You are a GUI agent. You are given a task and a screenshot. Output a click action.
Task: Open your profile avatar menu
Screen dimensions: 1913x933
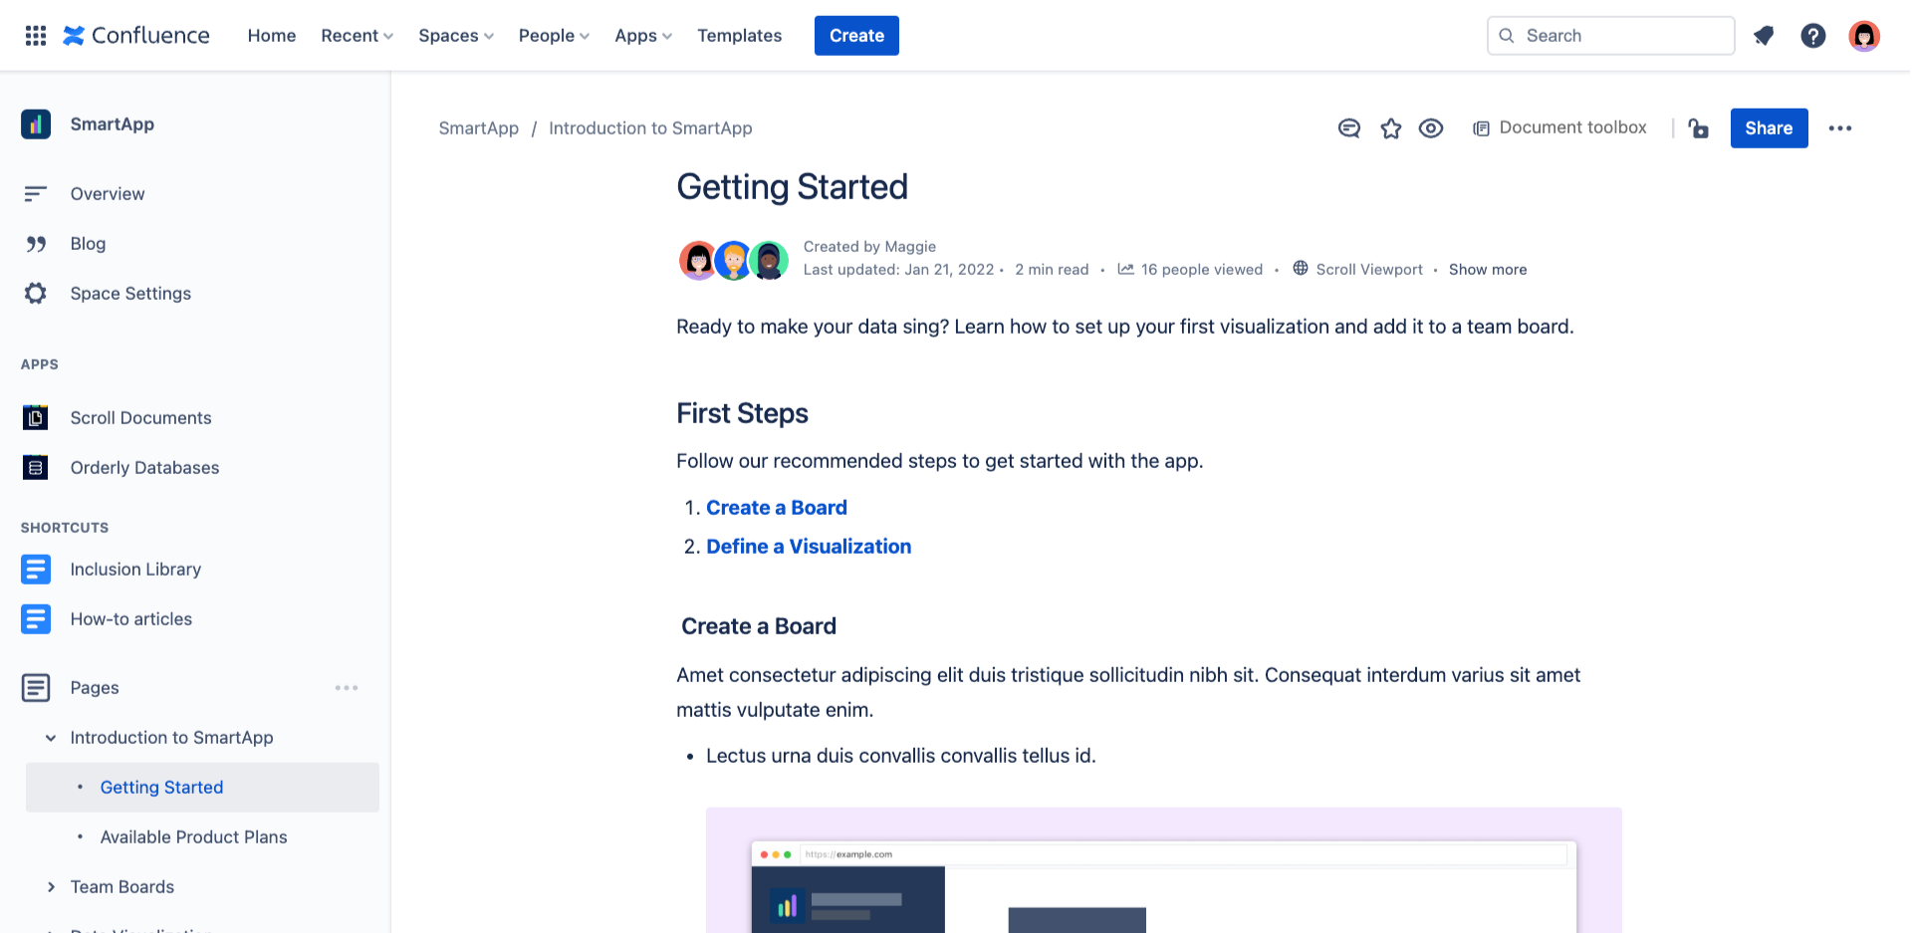pyautogui.click(x=1865, y=35)
